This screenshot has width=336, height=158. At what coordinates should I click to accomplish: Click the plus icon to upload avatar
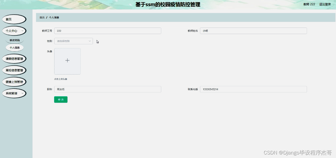[67, 60]
